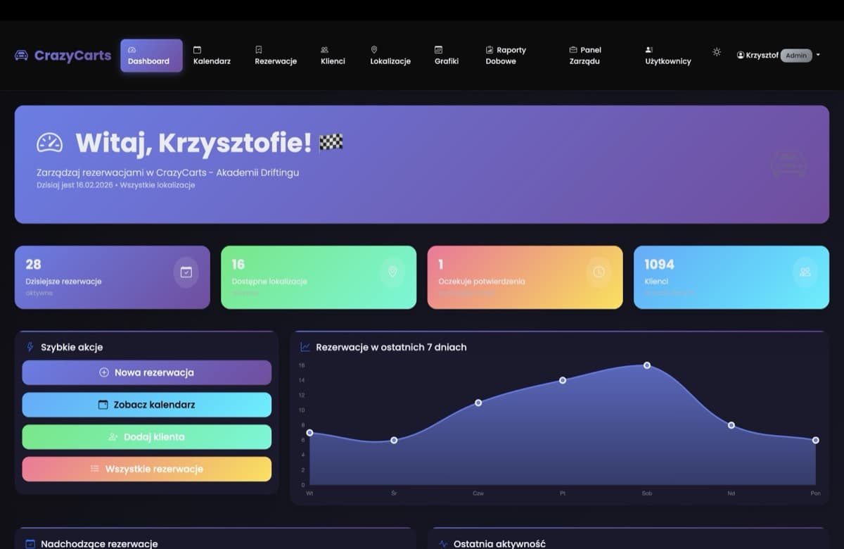The height and width of the screenshot is (549, 844).
Task: Click the Dodaj klienta green button
Action: (x=146, y=436)
